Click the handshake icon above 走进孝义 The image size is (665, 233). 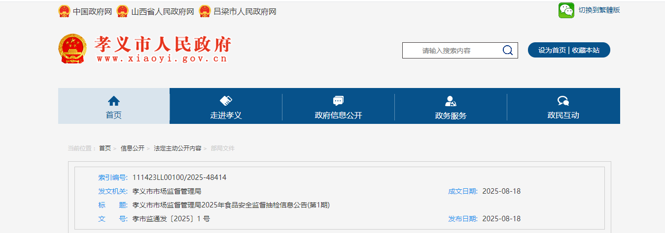(x=226, y=101)
